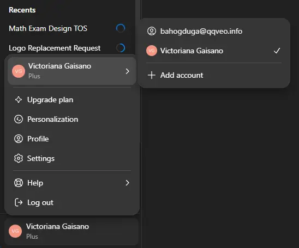Image resolution: width=299 pixels, height=248 pixels.
Task: Click the Help lifebuoy icon
Action: (x=19, y=183)
